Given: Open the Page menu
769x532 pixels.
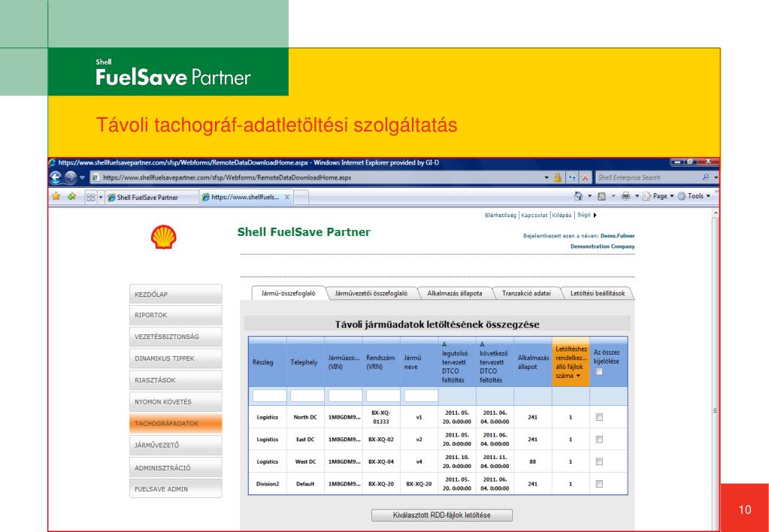Looking at the screenshot, I should click(x=658, y=196).
